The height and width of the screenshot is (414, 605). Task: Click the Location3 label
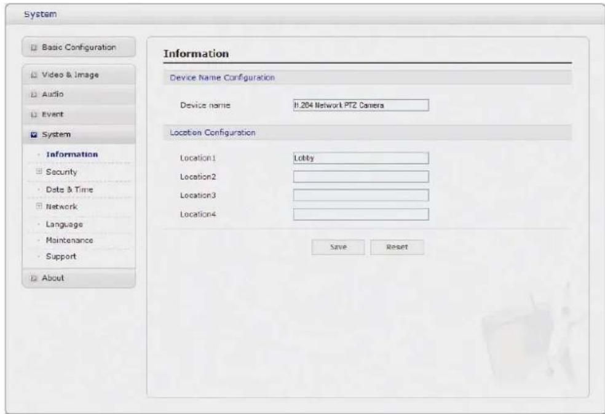coord(198,196)
